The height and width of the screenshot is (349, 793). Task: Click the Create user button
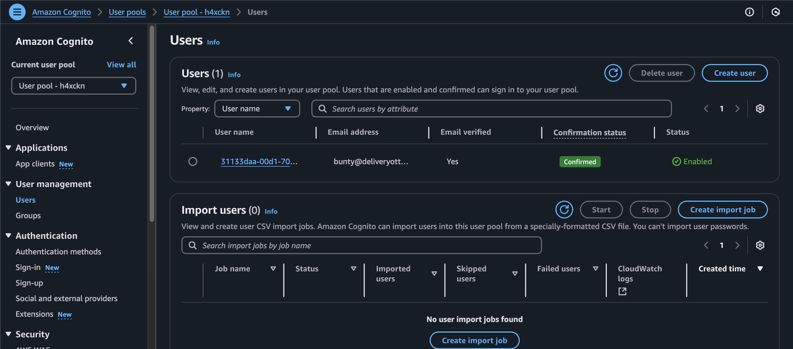pos(734,73)
